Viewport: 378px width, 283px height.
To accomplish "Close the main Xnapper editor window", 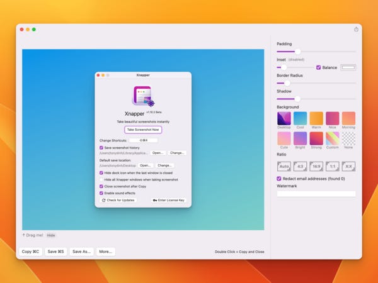I will [21, 30].
